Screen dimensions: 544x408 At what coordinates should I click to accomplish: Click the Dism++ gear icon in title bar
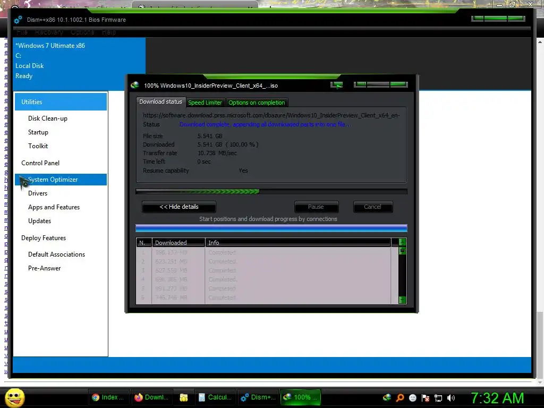(x=18, y=20)
